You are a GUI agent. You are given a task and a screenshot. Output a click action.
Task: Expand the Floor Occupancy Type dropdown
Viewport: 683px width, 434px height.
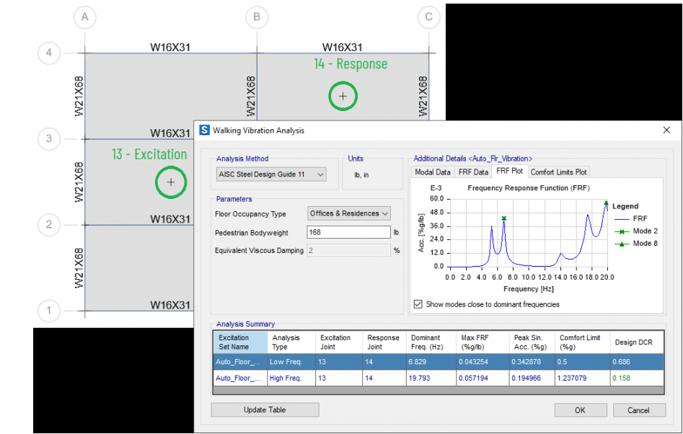point(349,213)
